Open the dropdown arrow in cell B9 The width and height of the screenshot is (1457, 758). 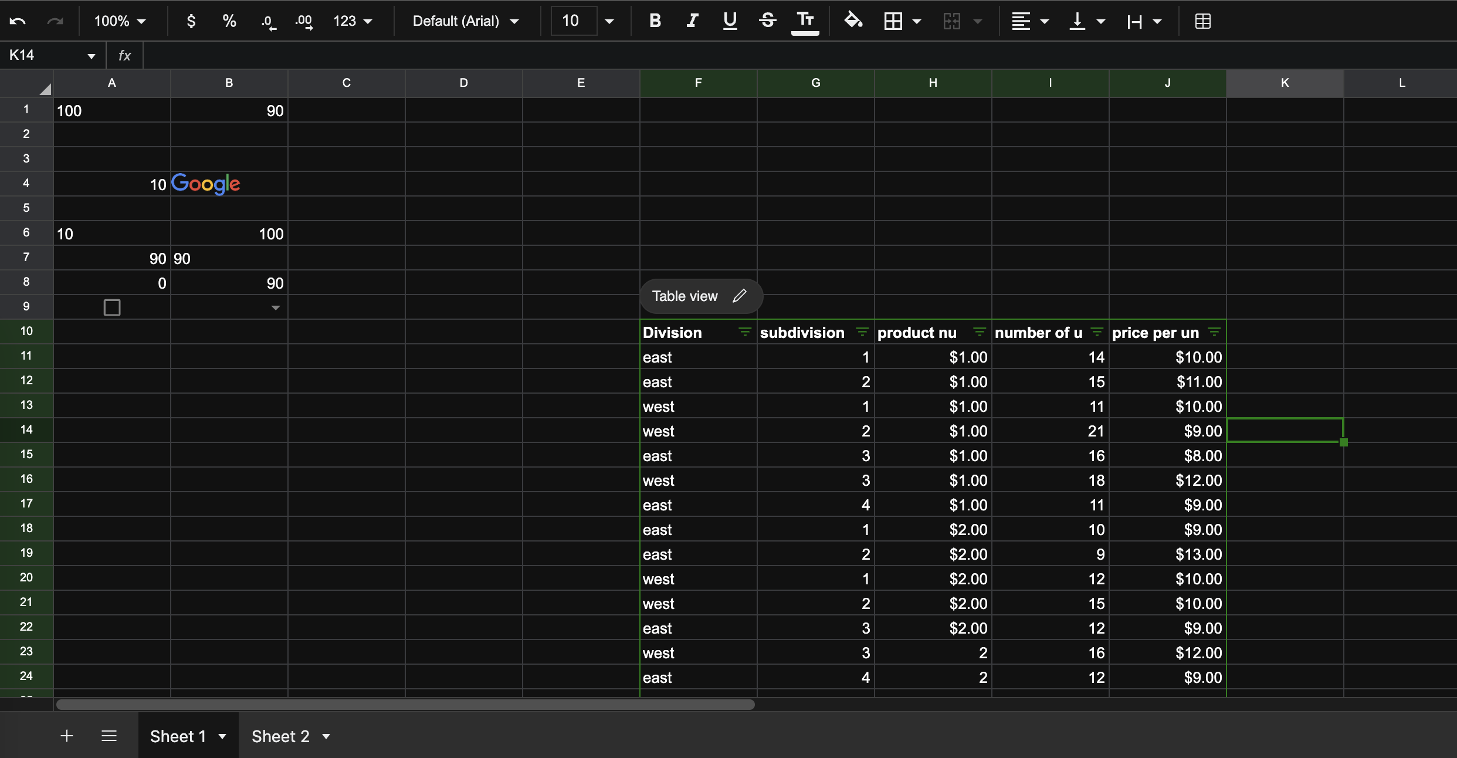point(275,307)
